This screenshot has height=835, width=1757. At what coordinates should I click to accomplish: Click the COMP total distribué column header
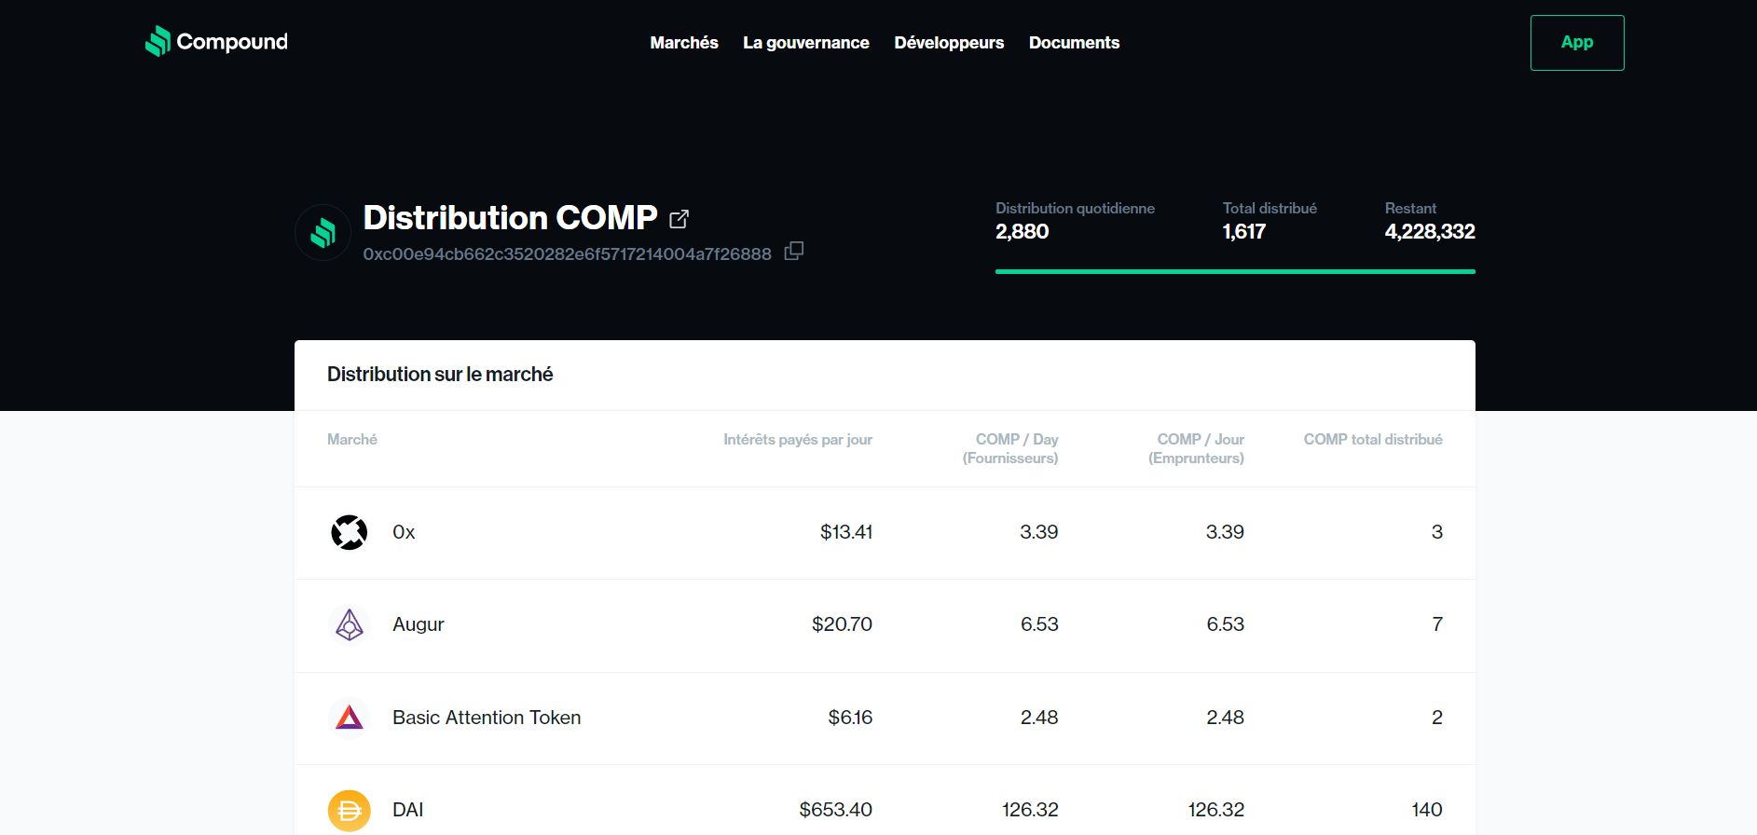[x=1373, y=439]
